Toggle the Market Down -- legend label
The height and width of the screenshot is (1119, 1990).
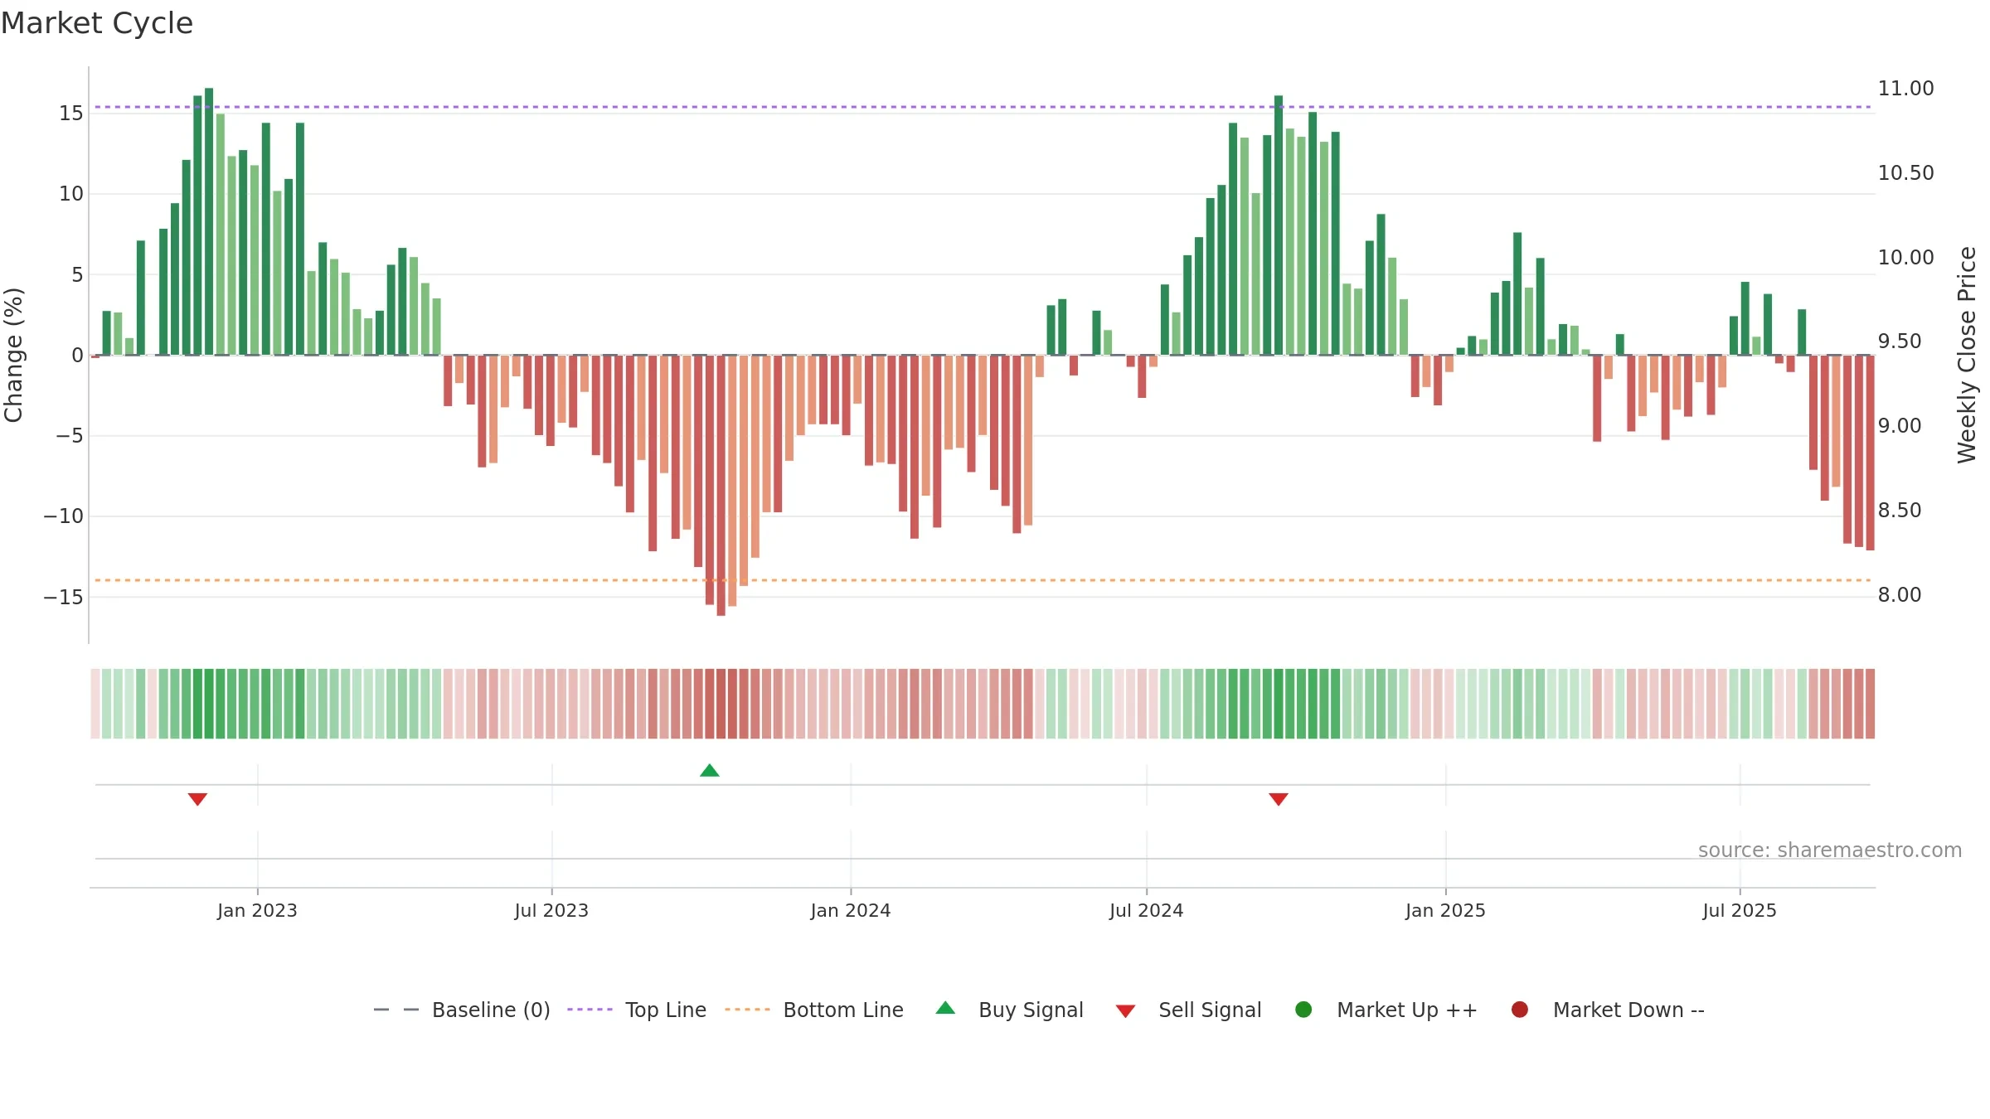1628,1010
